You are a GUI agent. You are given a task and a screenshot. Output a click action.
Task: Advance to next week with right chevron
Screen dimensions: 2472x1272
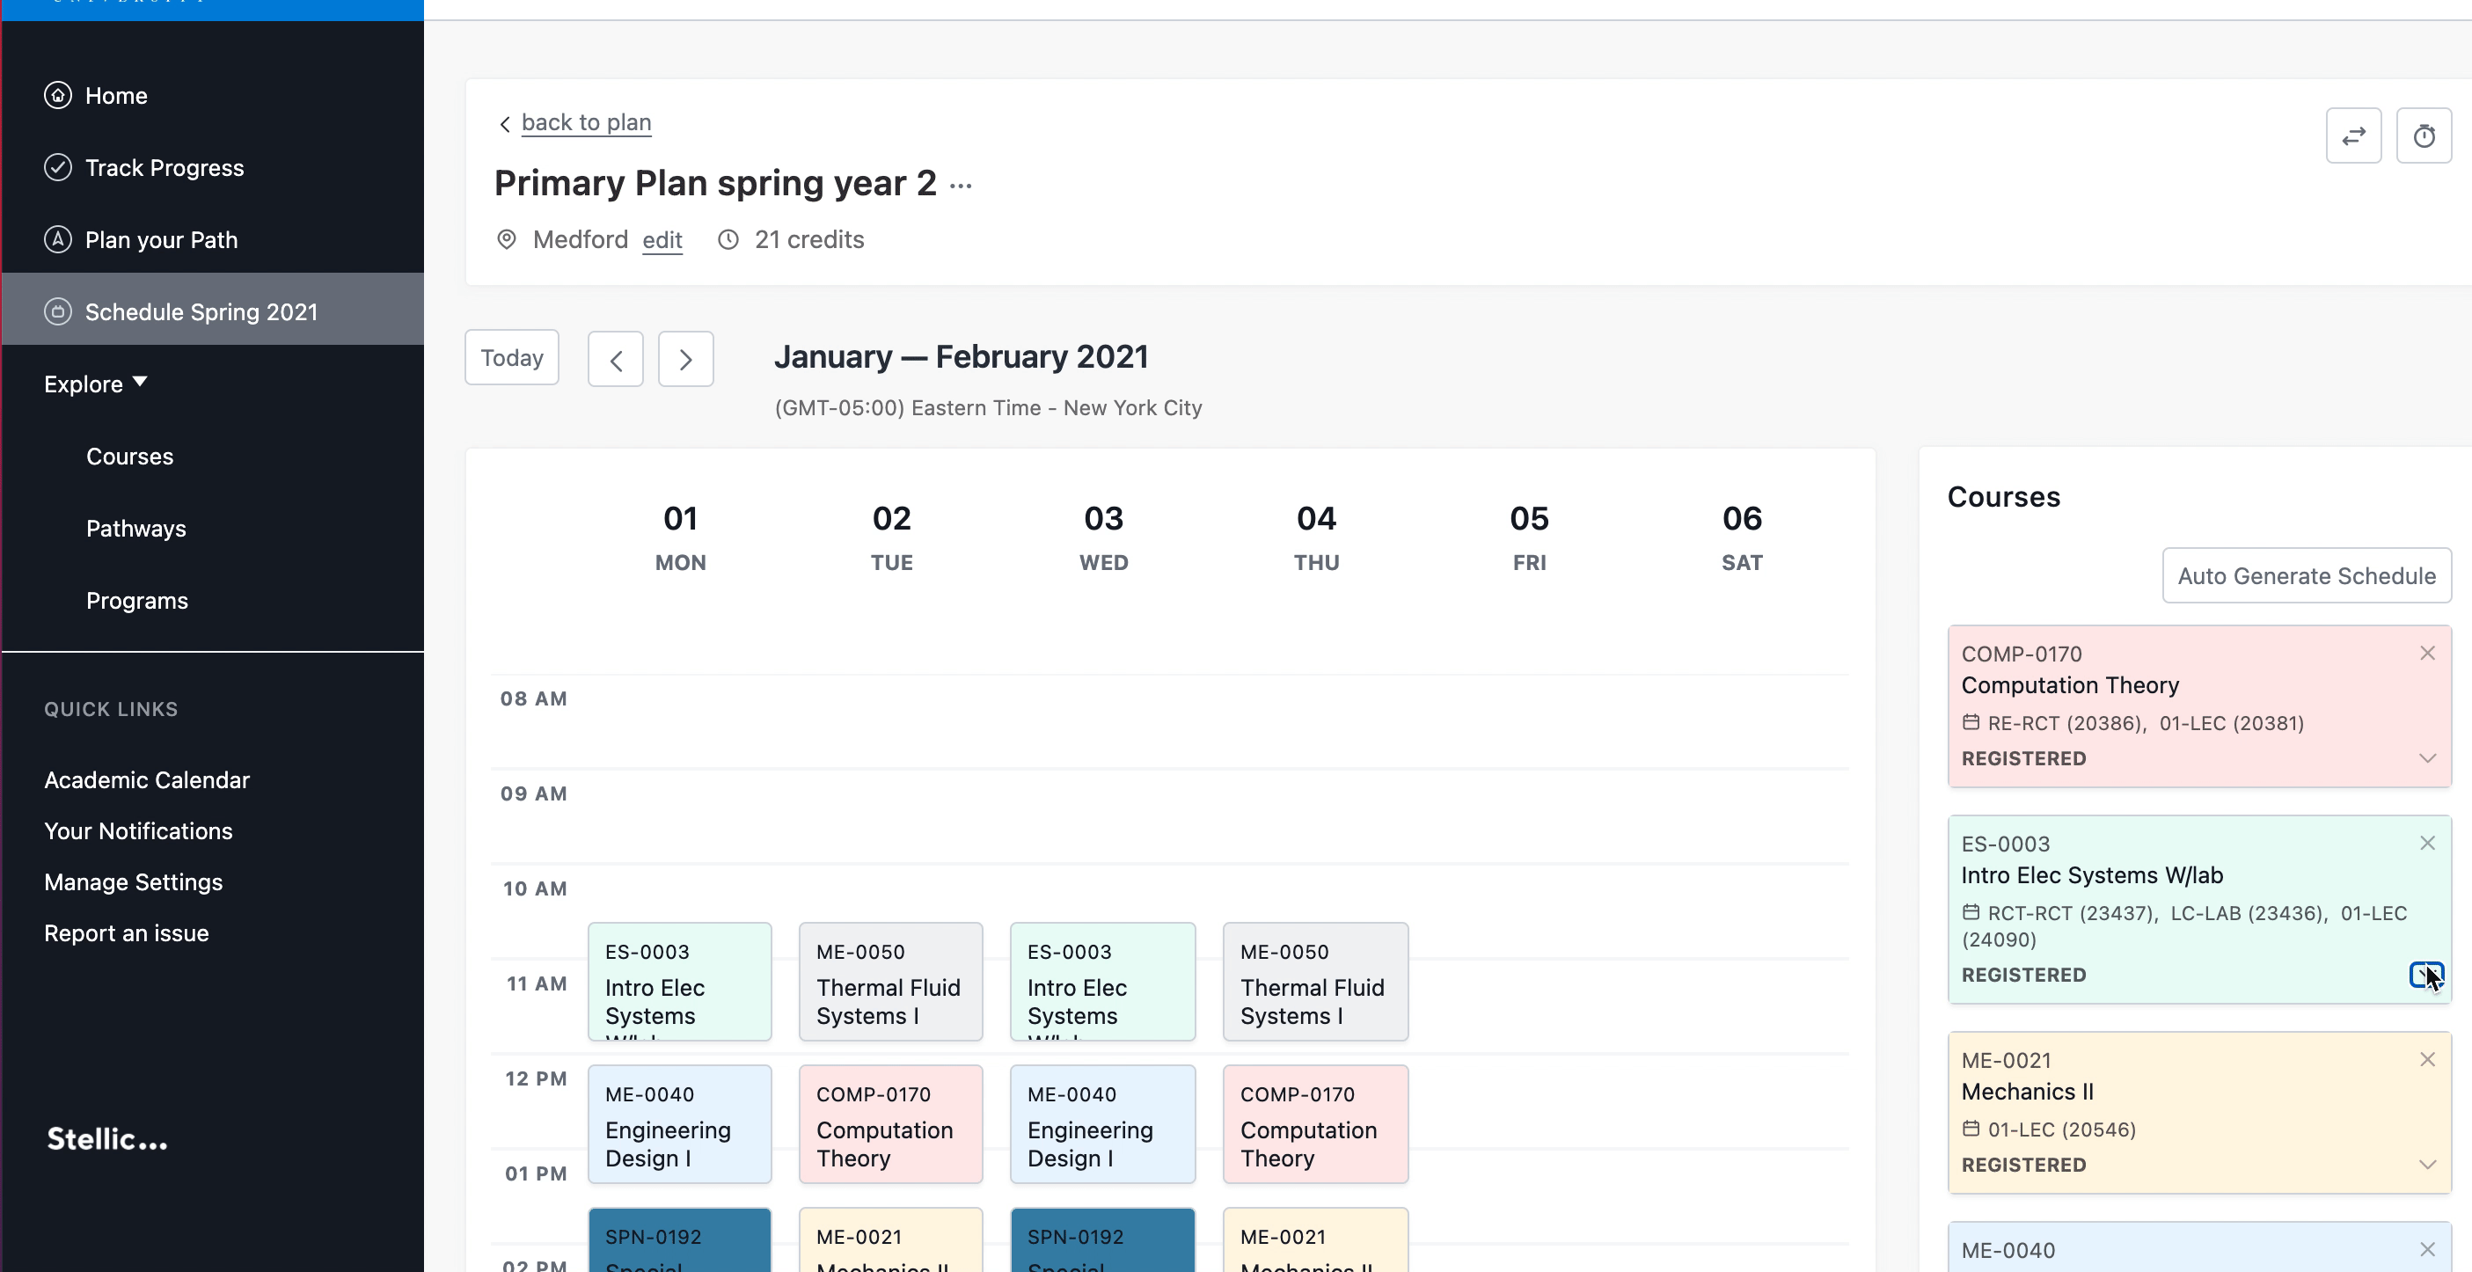pyautogui.click(x=685, y=360)
